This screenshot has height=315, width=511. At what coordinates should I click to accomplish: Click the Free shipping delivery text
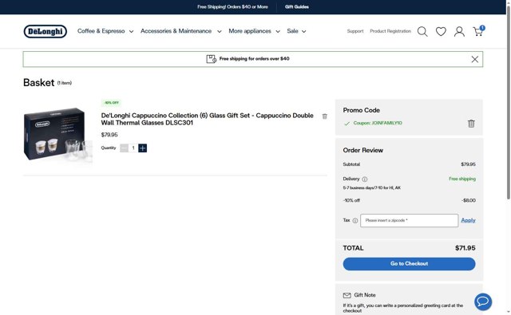[x=462, y=179]
